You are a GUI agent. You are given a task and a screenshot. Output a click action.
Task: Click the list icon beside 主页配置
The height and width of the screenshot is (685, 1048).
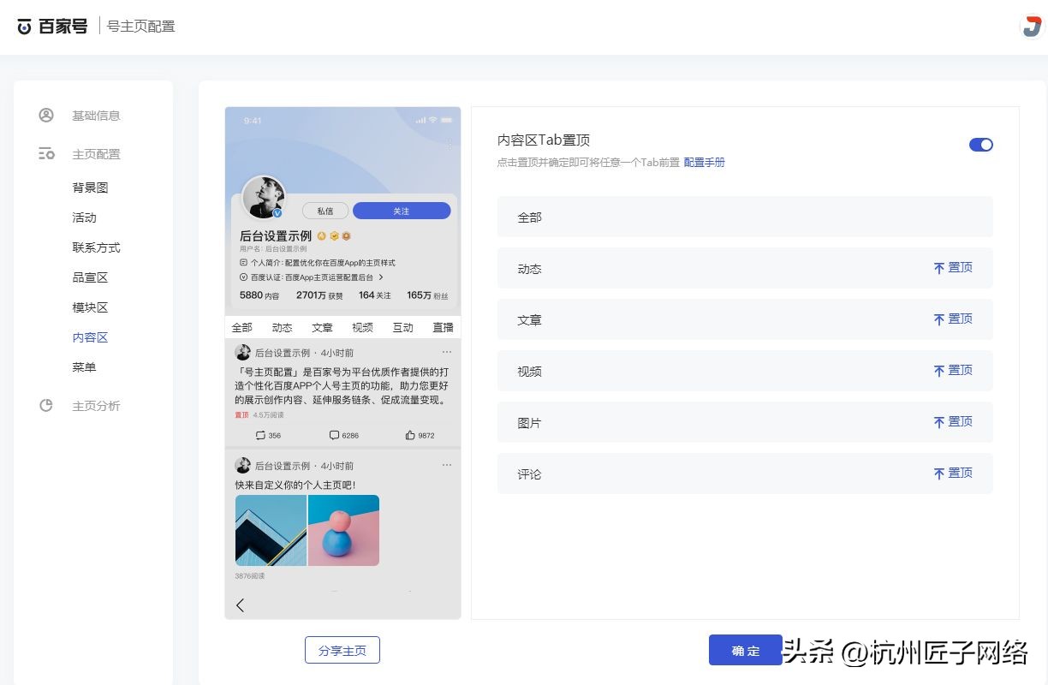point(47,154)
